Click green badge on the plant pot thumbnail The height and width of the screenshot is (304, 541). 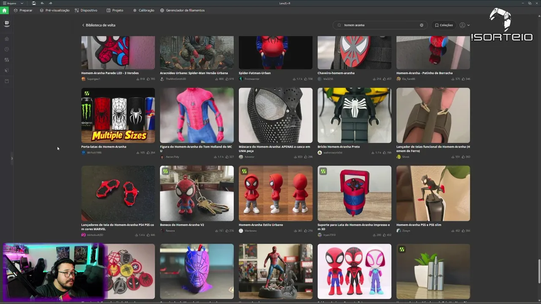click(402, 250)
